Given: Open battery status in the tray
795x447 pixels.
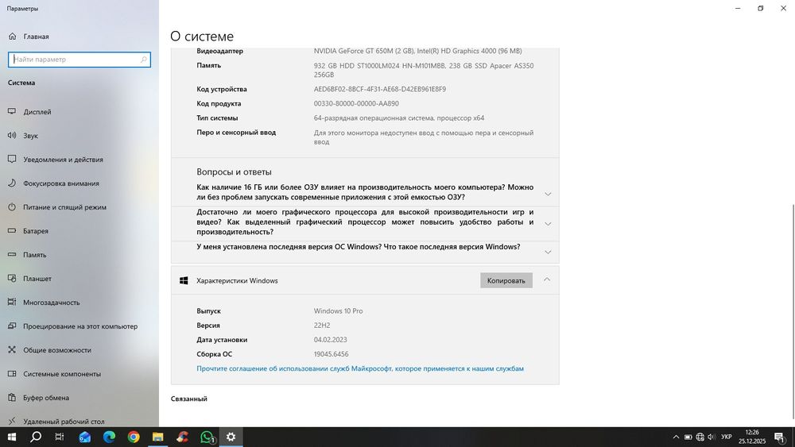Looking at the screenshot, I should coord(688,437).
